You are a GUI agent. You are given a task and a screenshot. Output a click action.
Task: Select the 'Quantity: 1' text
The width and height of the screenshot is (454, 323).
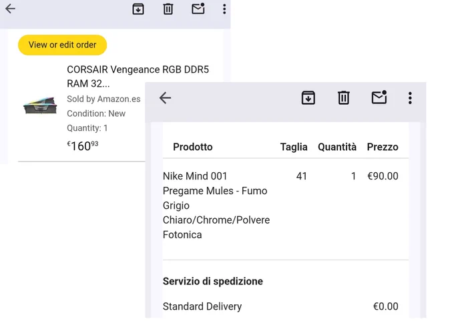click(87, 128)
